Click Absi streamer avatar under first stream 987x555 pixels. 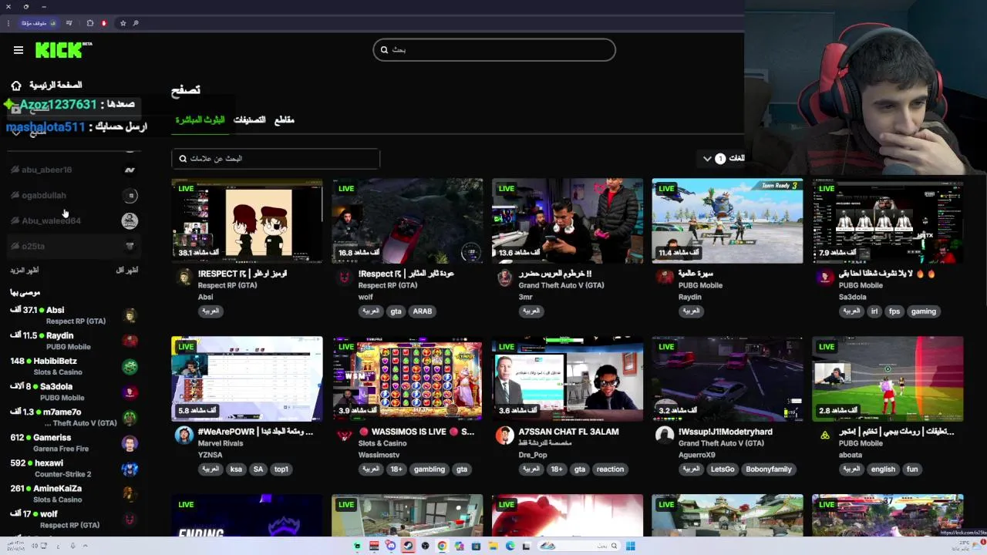coord(184,277)
